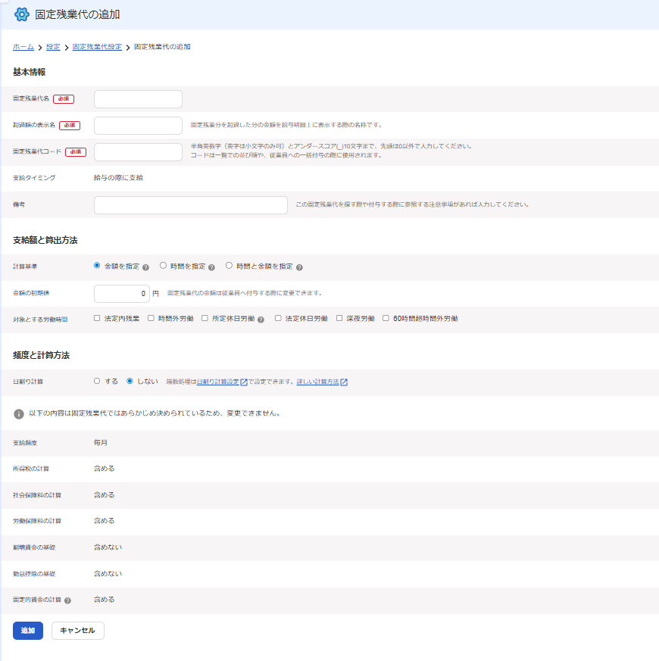
Task: Enable the 深夜労働 checkbox
Action: (x=339, y=318)
